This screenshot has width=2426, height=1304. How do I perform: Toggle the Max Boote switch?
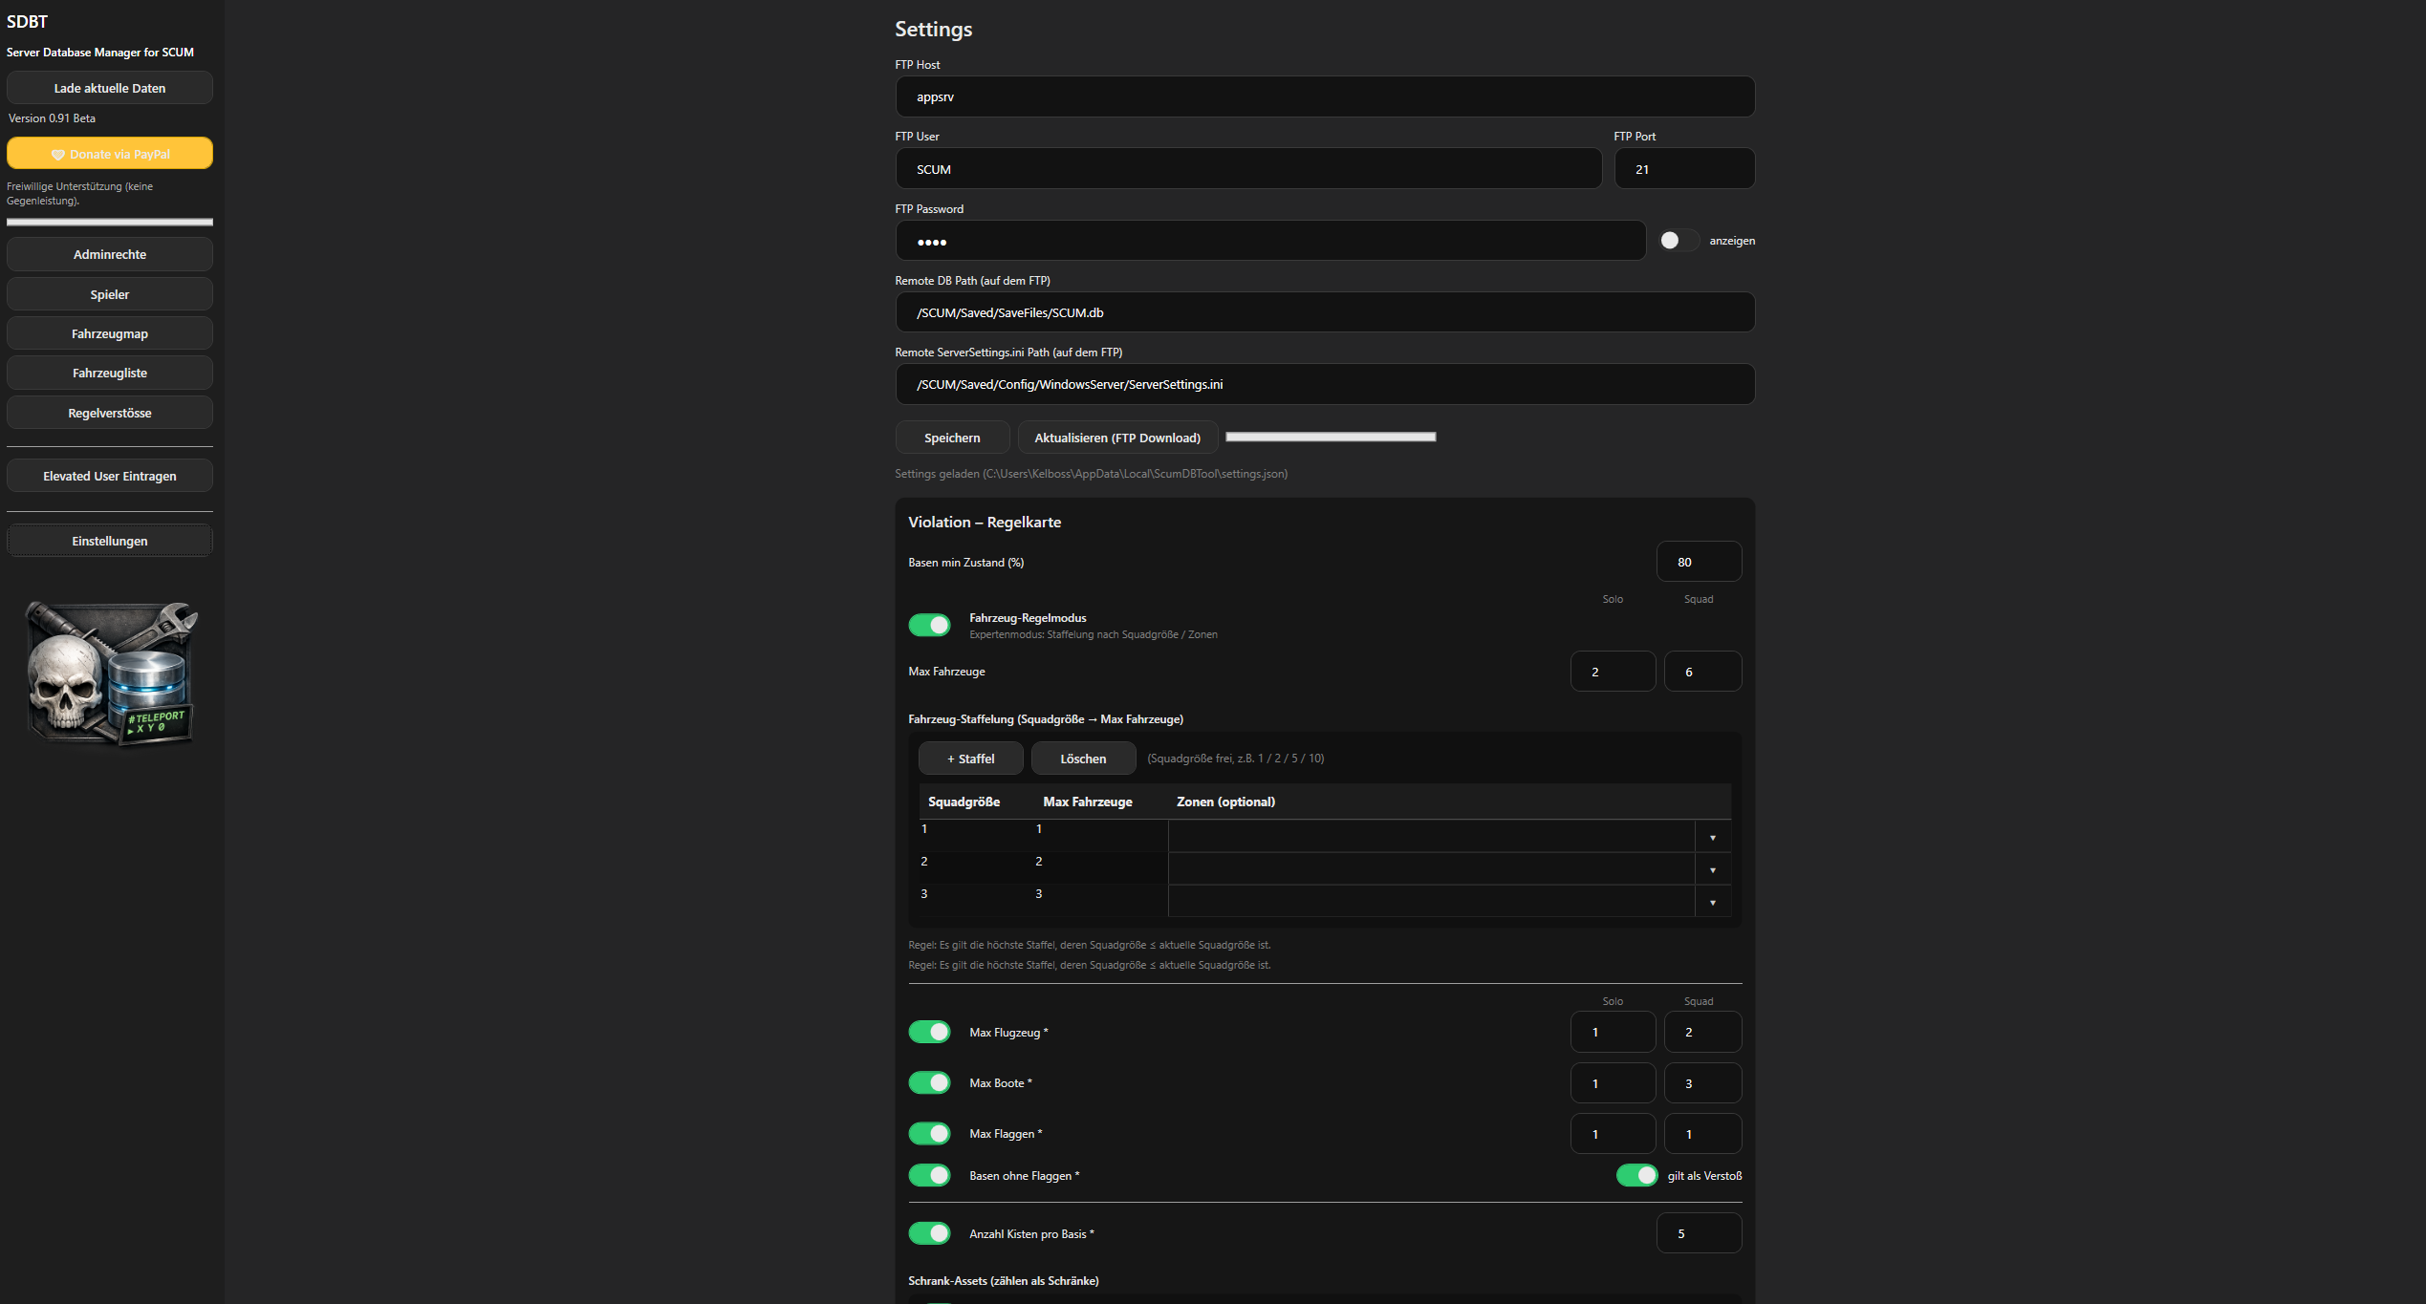pyautogui.click(x=929, y=1082)
